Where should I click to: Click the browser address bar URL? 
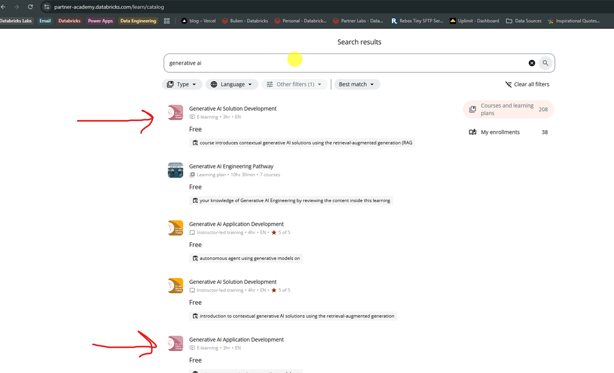pos(109,7)
